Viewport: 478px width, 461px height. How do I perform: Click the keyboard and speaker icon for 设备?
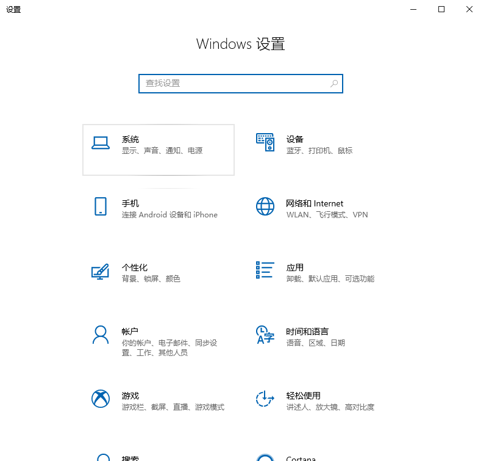(265, 142)
